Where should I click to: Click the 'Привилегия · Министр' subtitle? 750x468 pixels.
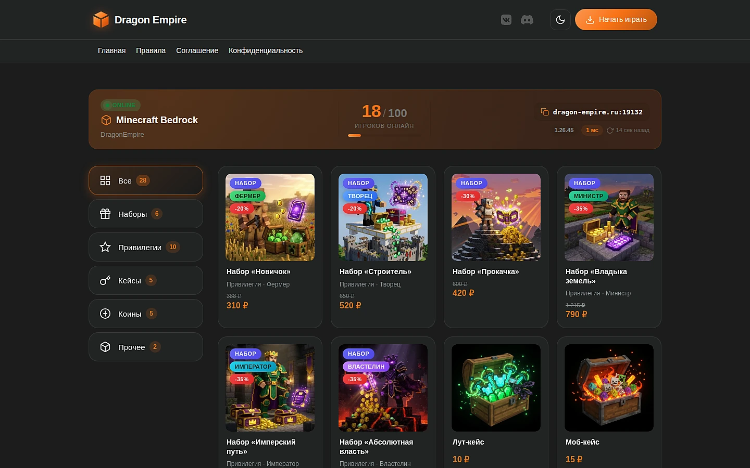598,293
